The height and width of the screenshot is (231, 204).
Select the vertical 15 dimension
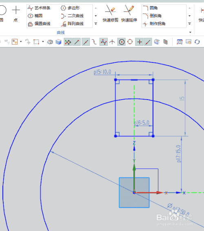[182, 98]
